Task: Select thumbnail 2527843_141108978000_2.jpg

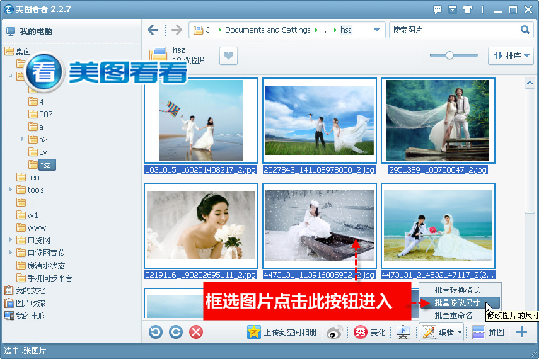Action: [320, 120]
